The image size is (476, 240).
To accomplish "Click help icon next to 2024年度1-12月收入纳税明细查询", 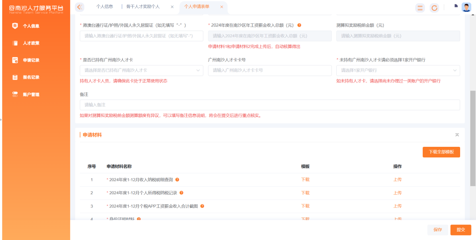I will [177, 180].
